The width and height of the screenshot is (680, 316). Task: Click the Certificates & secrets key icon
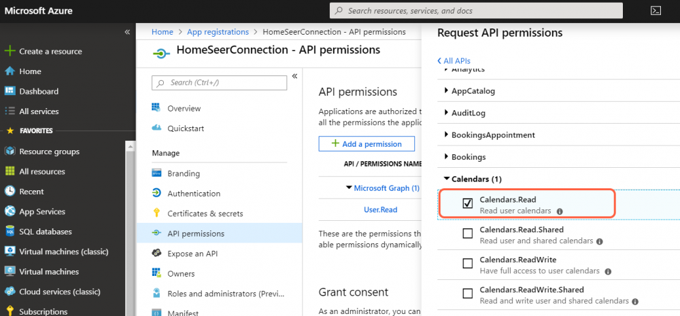[x=156, y=213]
